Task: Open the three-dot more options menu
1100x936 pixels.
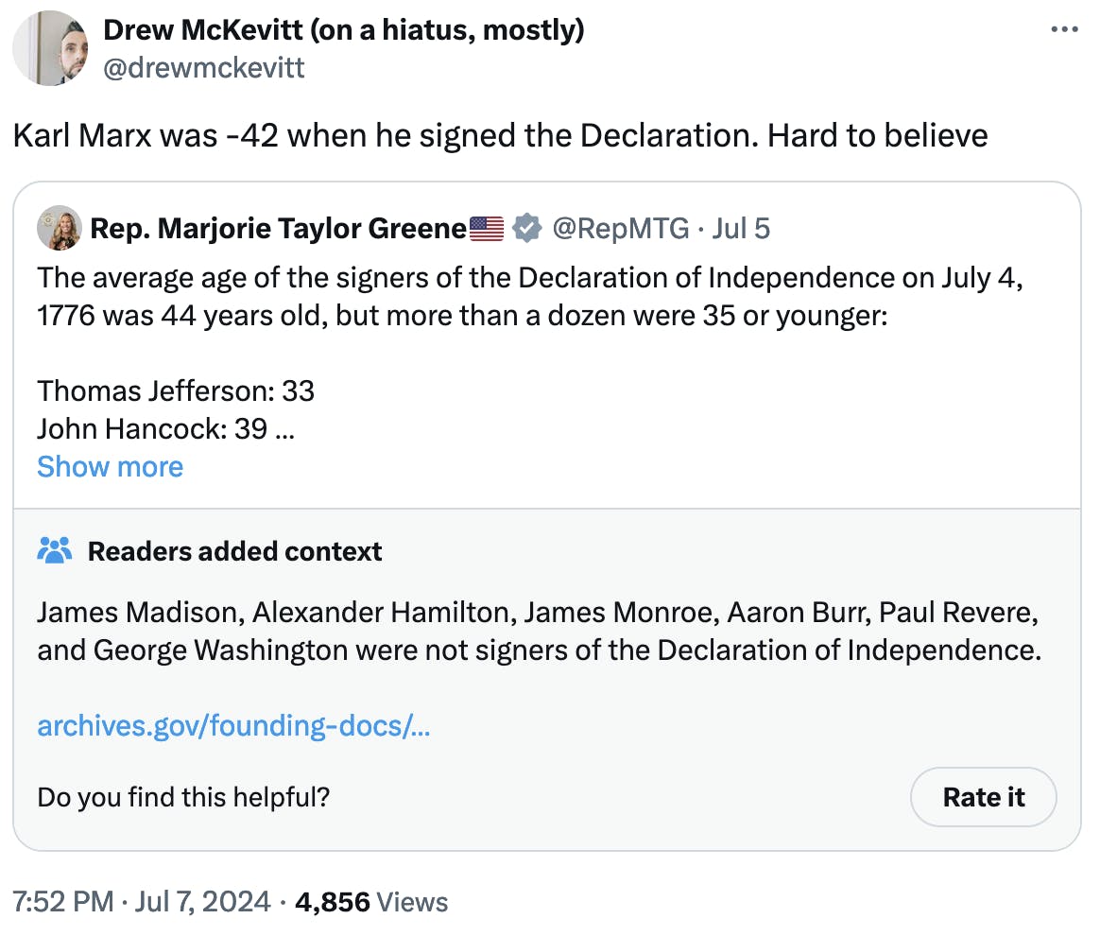Action: 1063,29
